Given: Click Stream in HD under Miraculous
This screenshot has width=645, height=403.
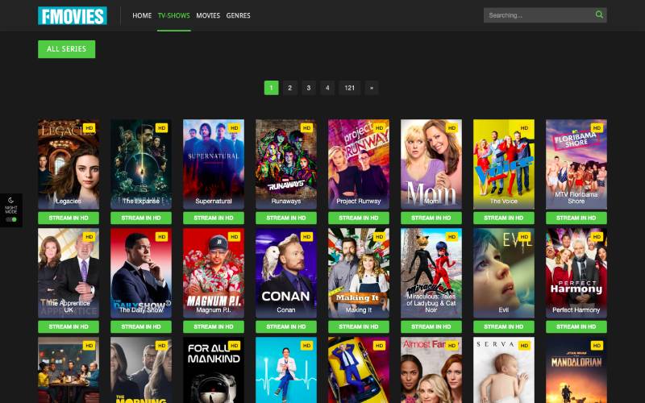Looking at the screenshot, I should point(431,327).
